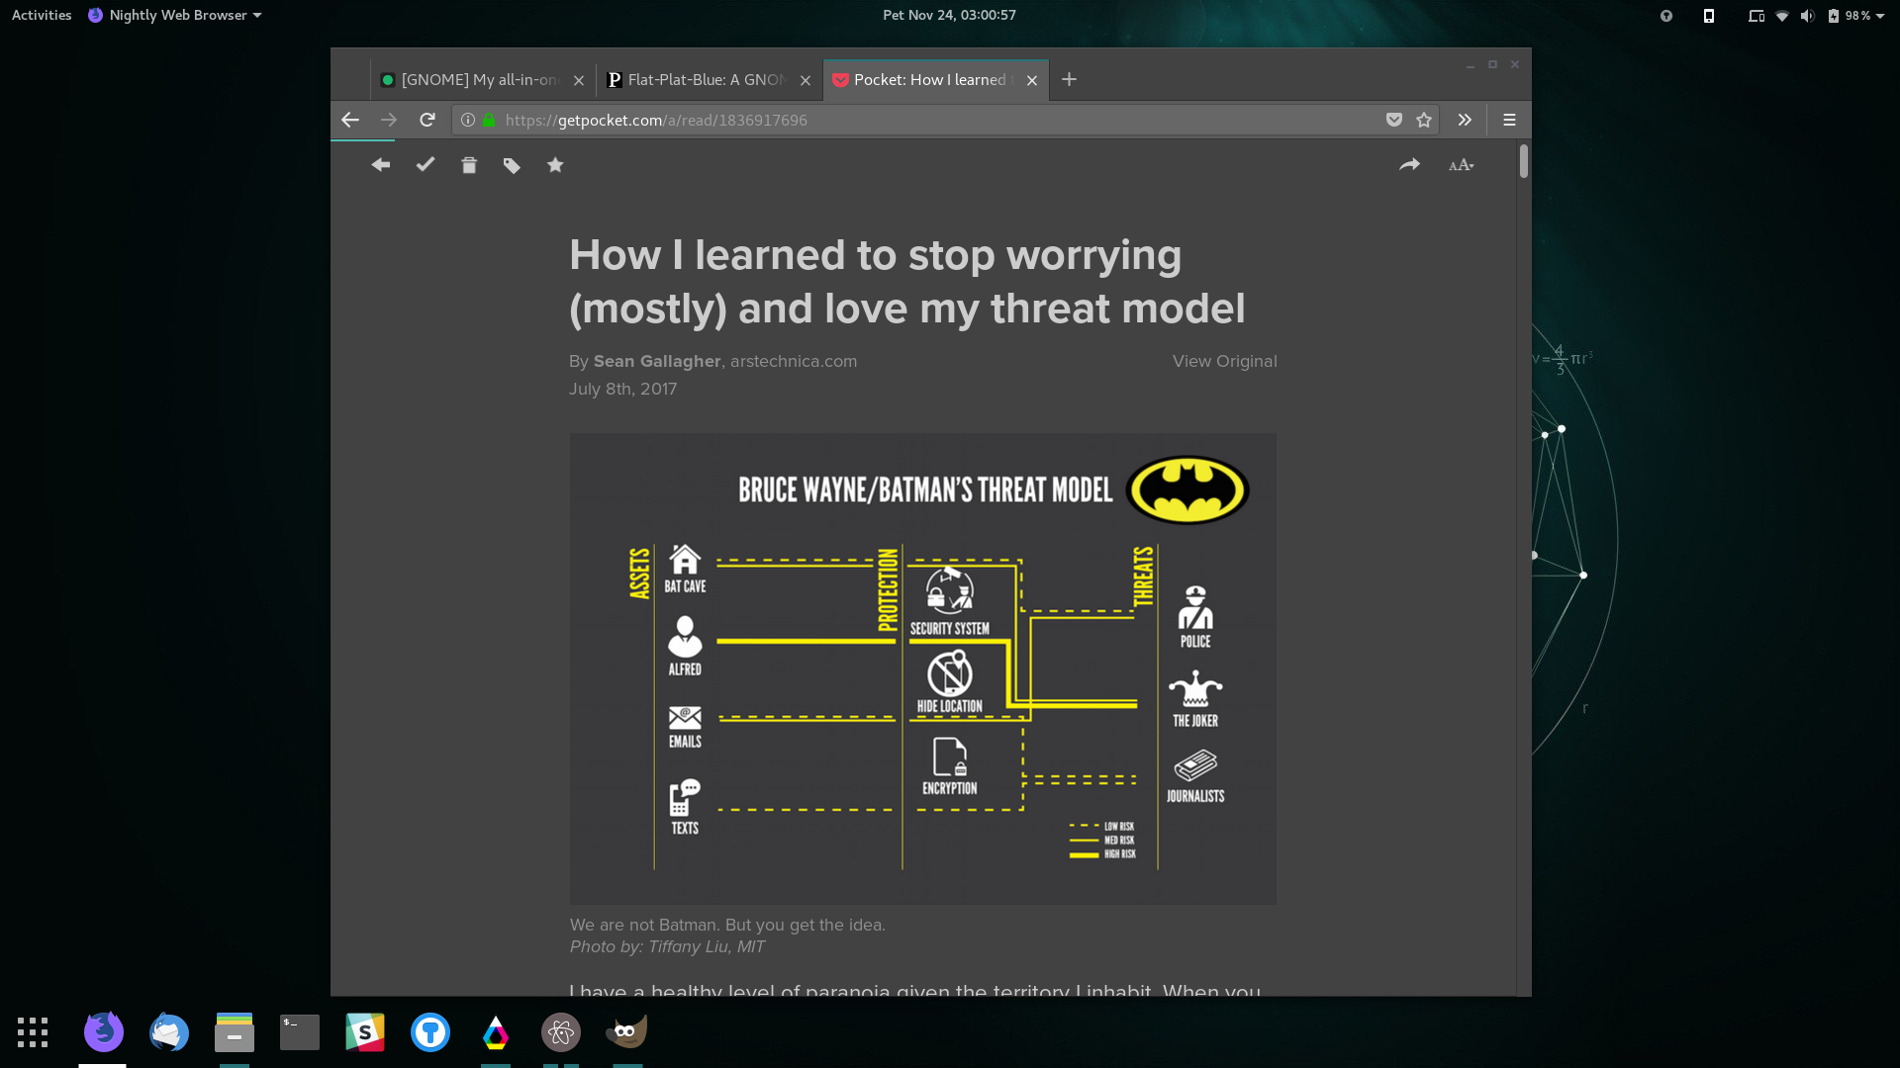Go back to Pocket list arrow
The width and height of the screenshot is (1900, 1068).
tap(381, 165)
